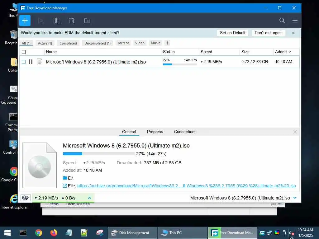Click the external link icon beside File
This screenshot has height=239, width=319.
click(x=65, y=186)
